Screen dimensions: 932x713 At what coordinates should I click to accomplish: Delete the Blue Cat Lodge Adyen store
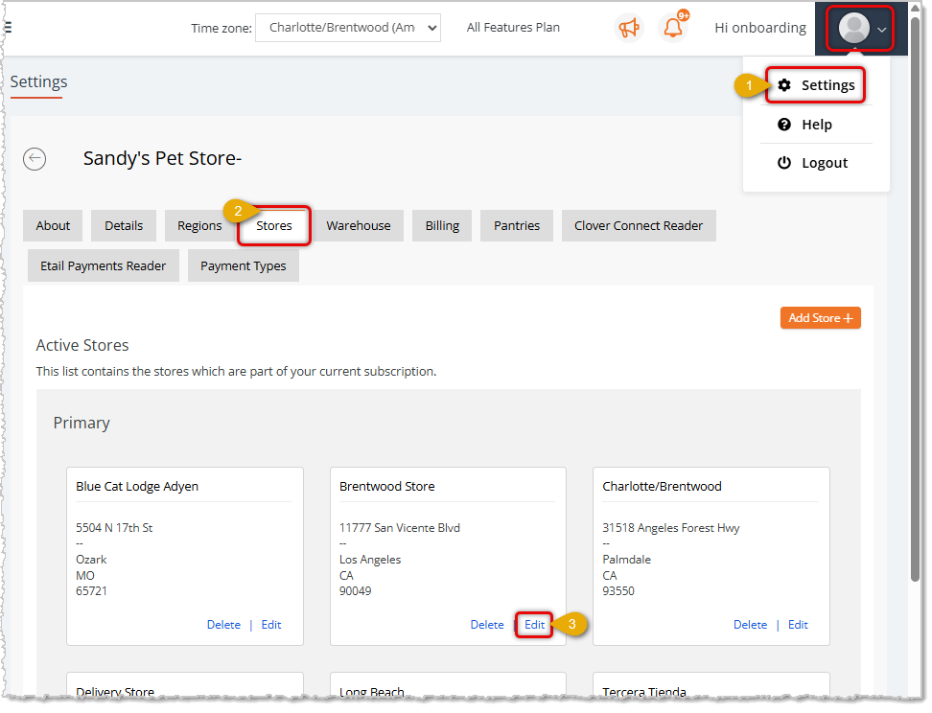point(223,625)
